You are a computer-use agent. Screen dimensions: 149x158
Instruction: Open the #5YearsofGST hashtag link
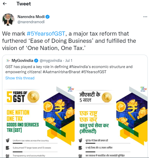[x=46, y=34]
